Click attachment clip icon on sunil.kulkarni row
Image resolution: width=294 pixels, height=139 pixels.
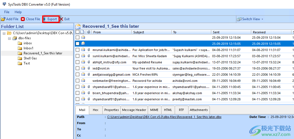(89, 56)
